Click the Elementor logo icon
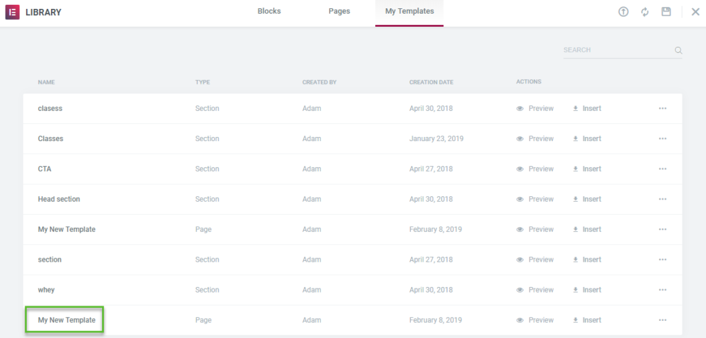706x338 pixels. point(12,12)
